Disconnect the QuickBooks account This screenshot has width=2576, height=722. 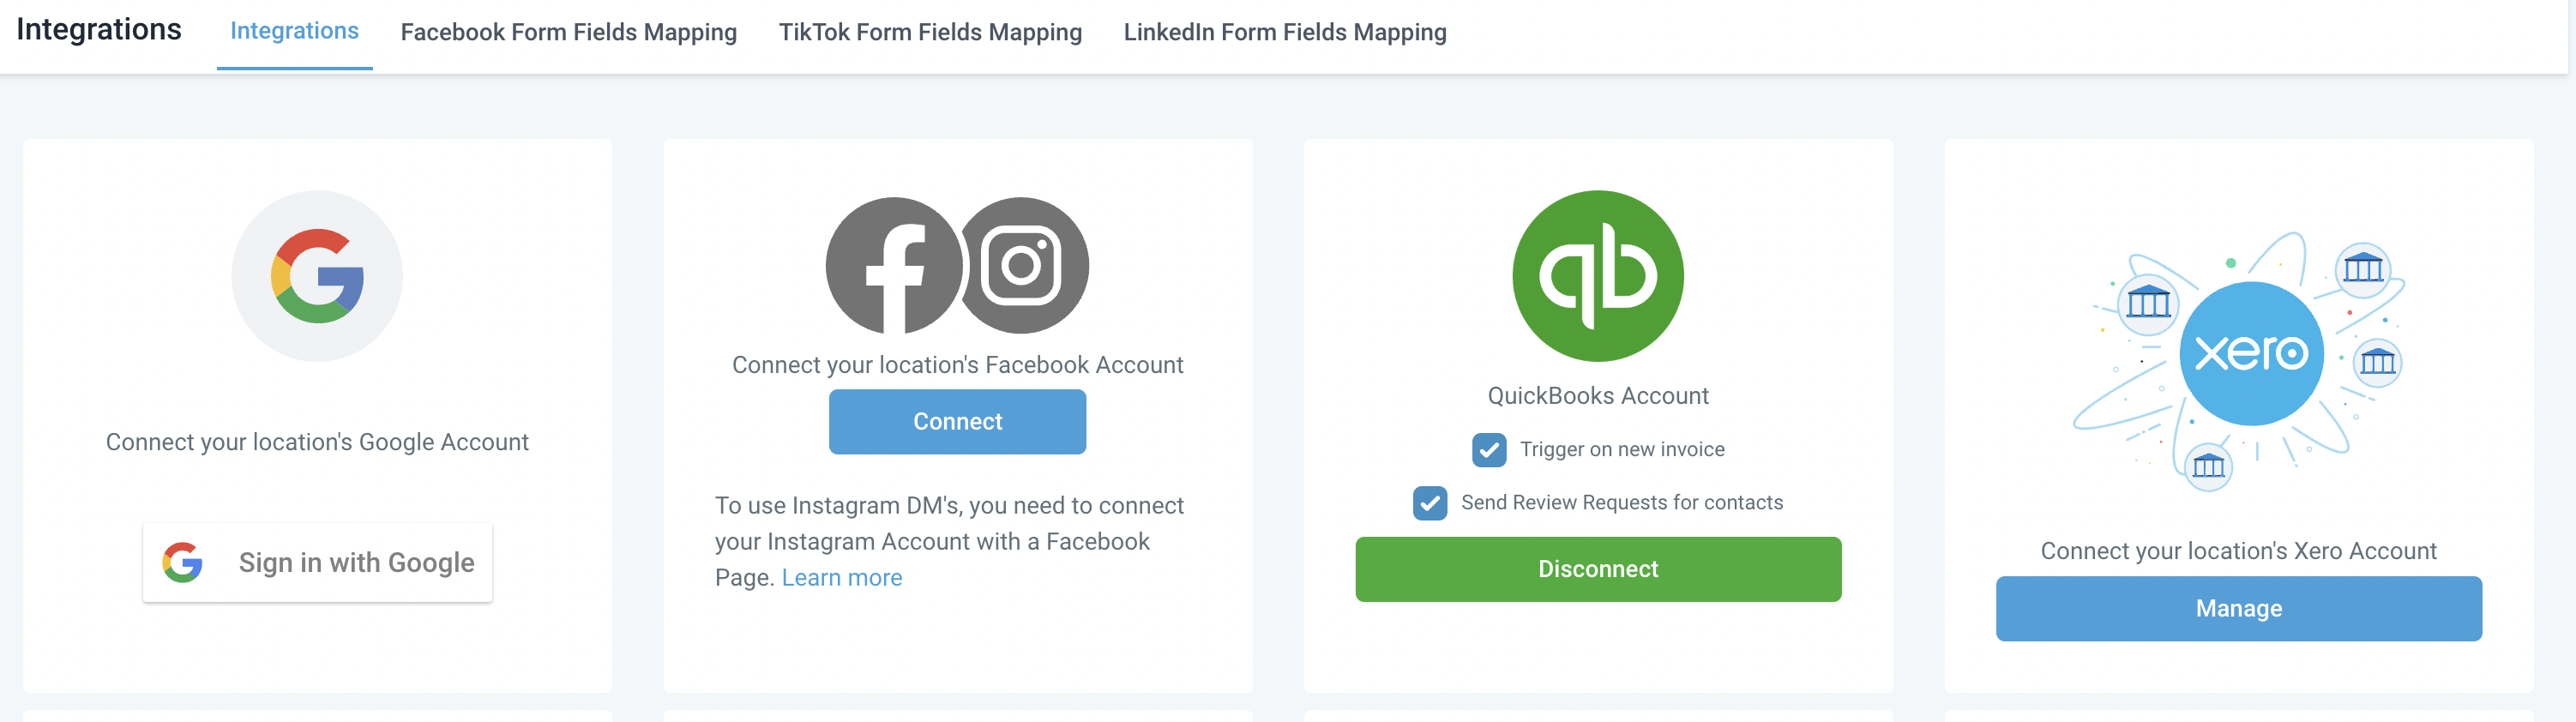point(1598,569)
